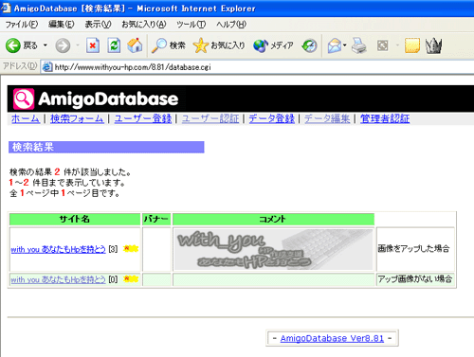Open the with you site link with [0]

(x=58, y=279)
